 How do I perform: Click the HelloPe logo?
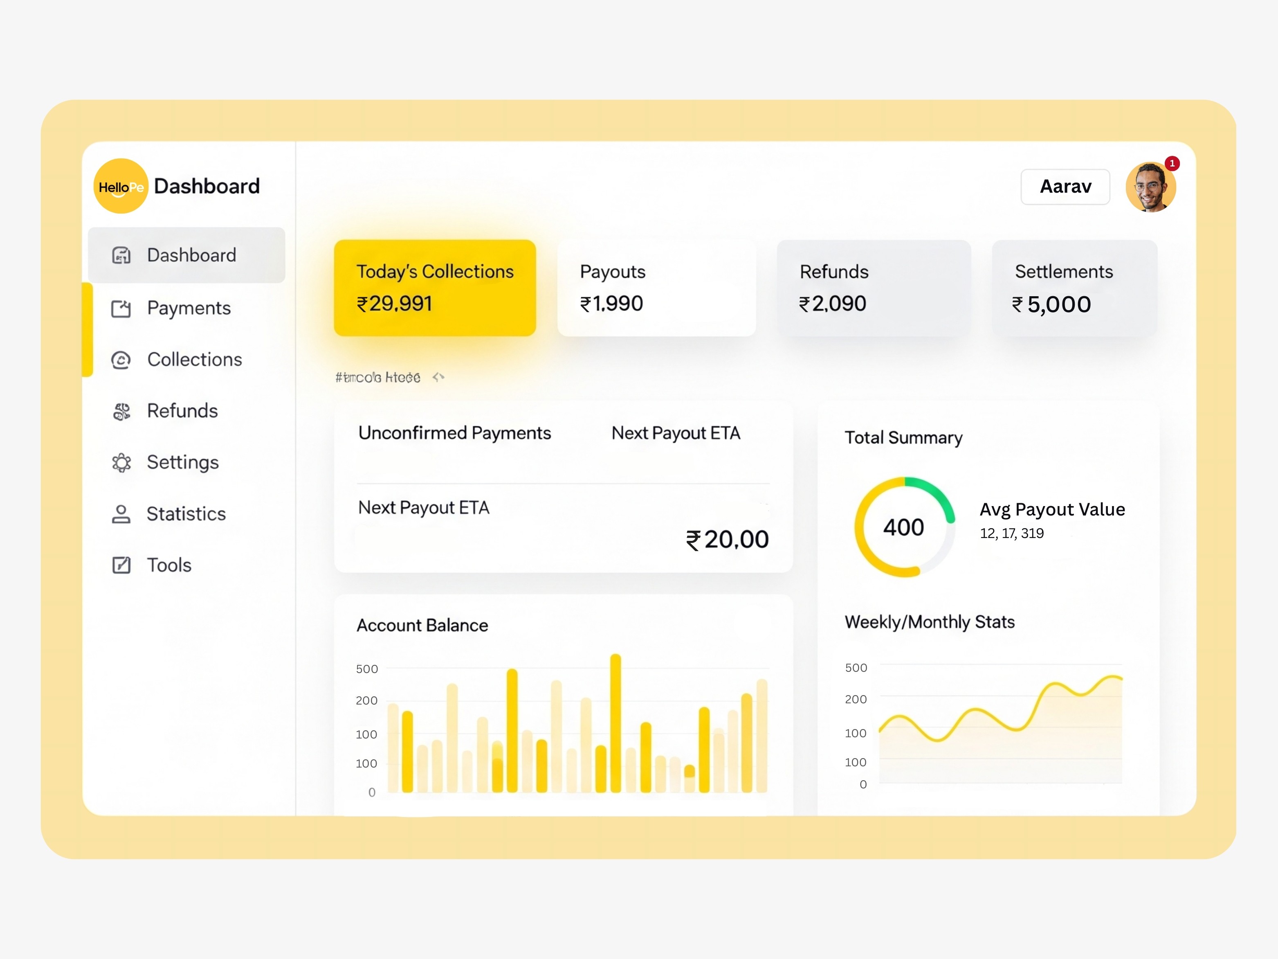pyautogui.click(x=121, y=186)
